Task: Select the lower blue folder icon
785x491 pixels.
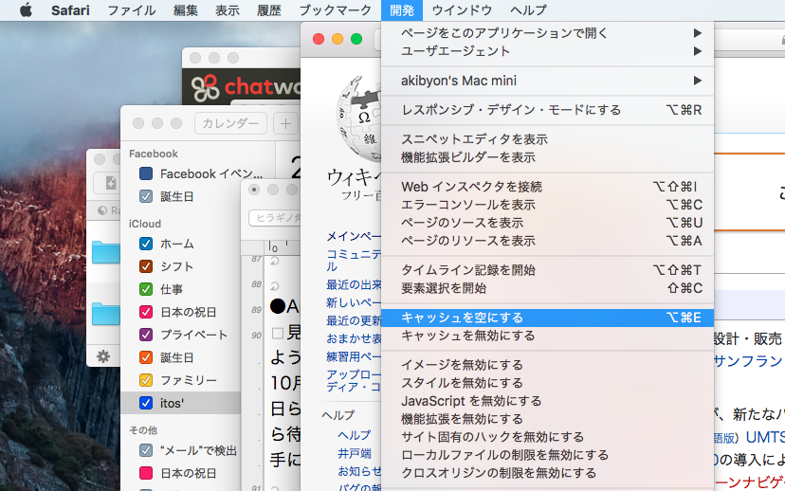Action: (105, 314)
